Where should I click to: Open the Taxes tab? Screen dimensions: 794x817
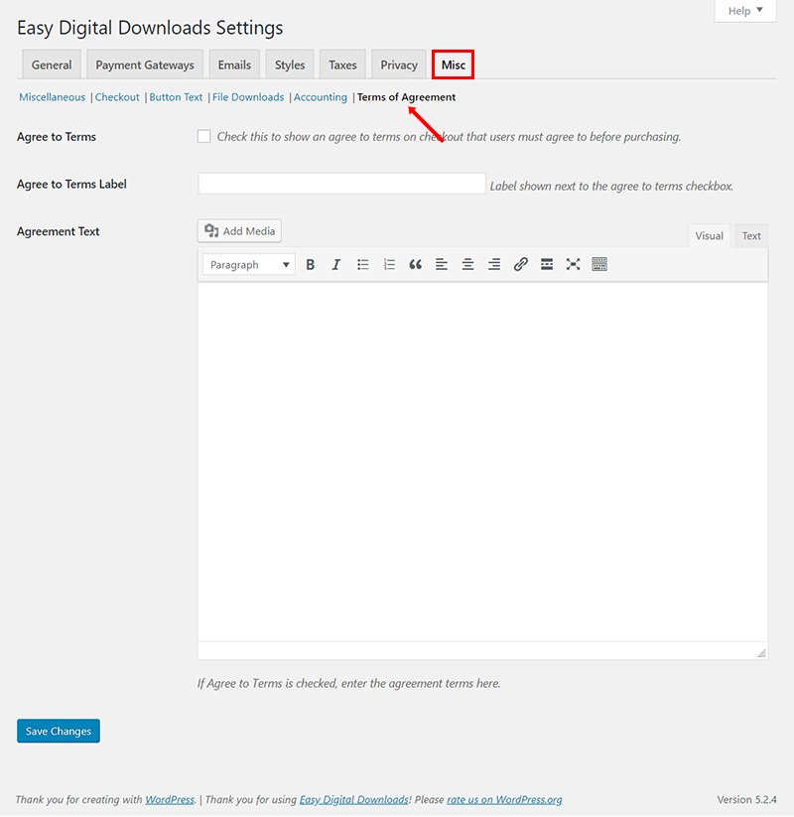click(x=342, y=66)
